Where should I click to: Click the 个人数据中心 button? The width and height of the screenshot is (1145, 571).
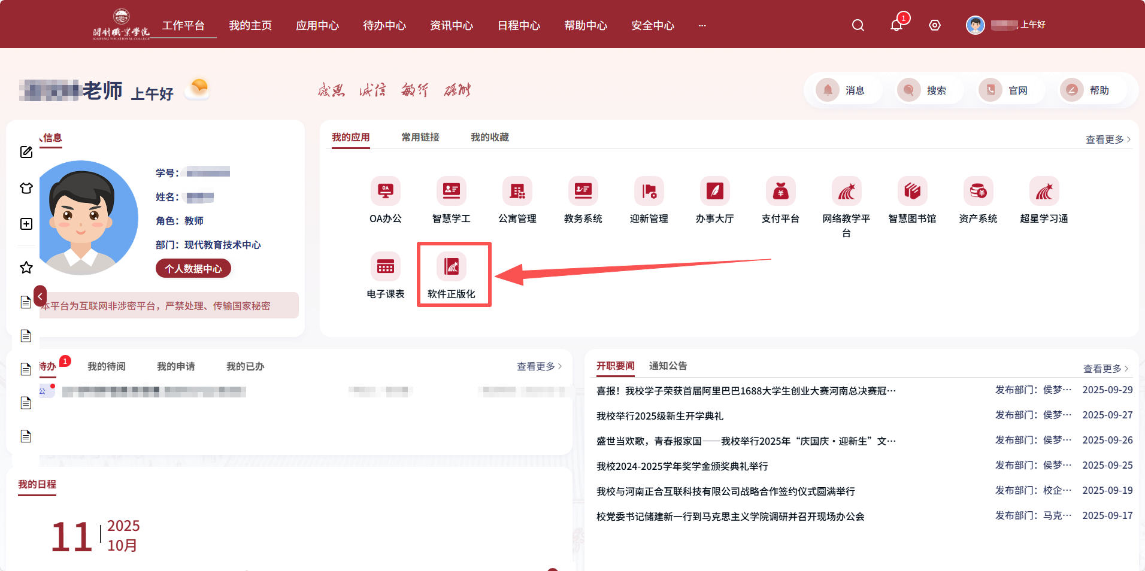(x=193, y=269)
